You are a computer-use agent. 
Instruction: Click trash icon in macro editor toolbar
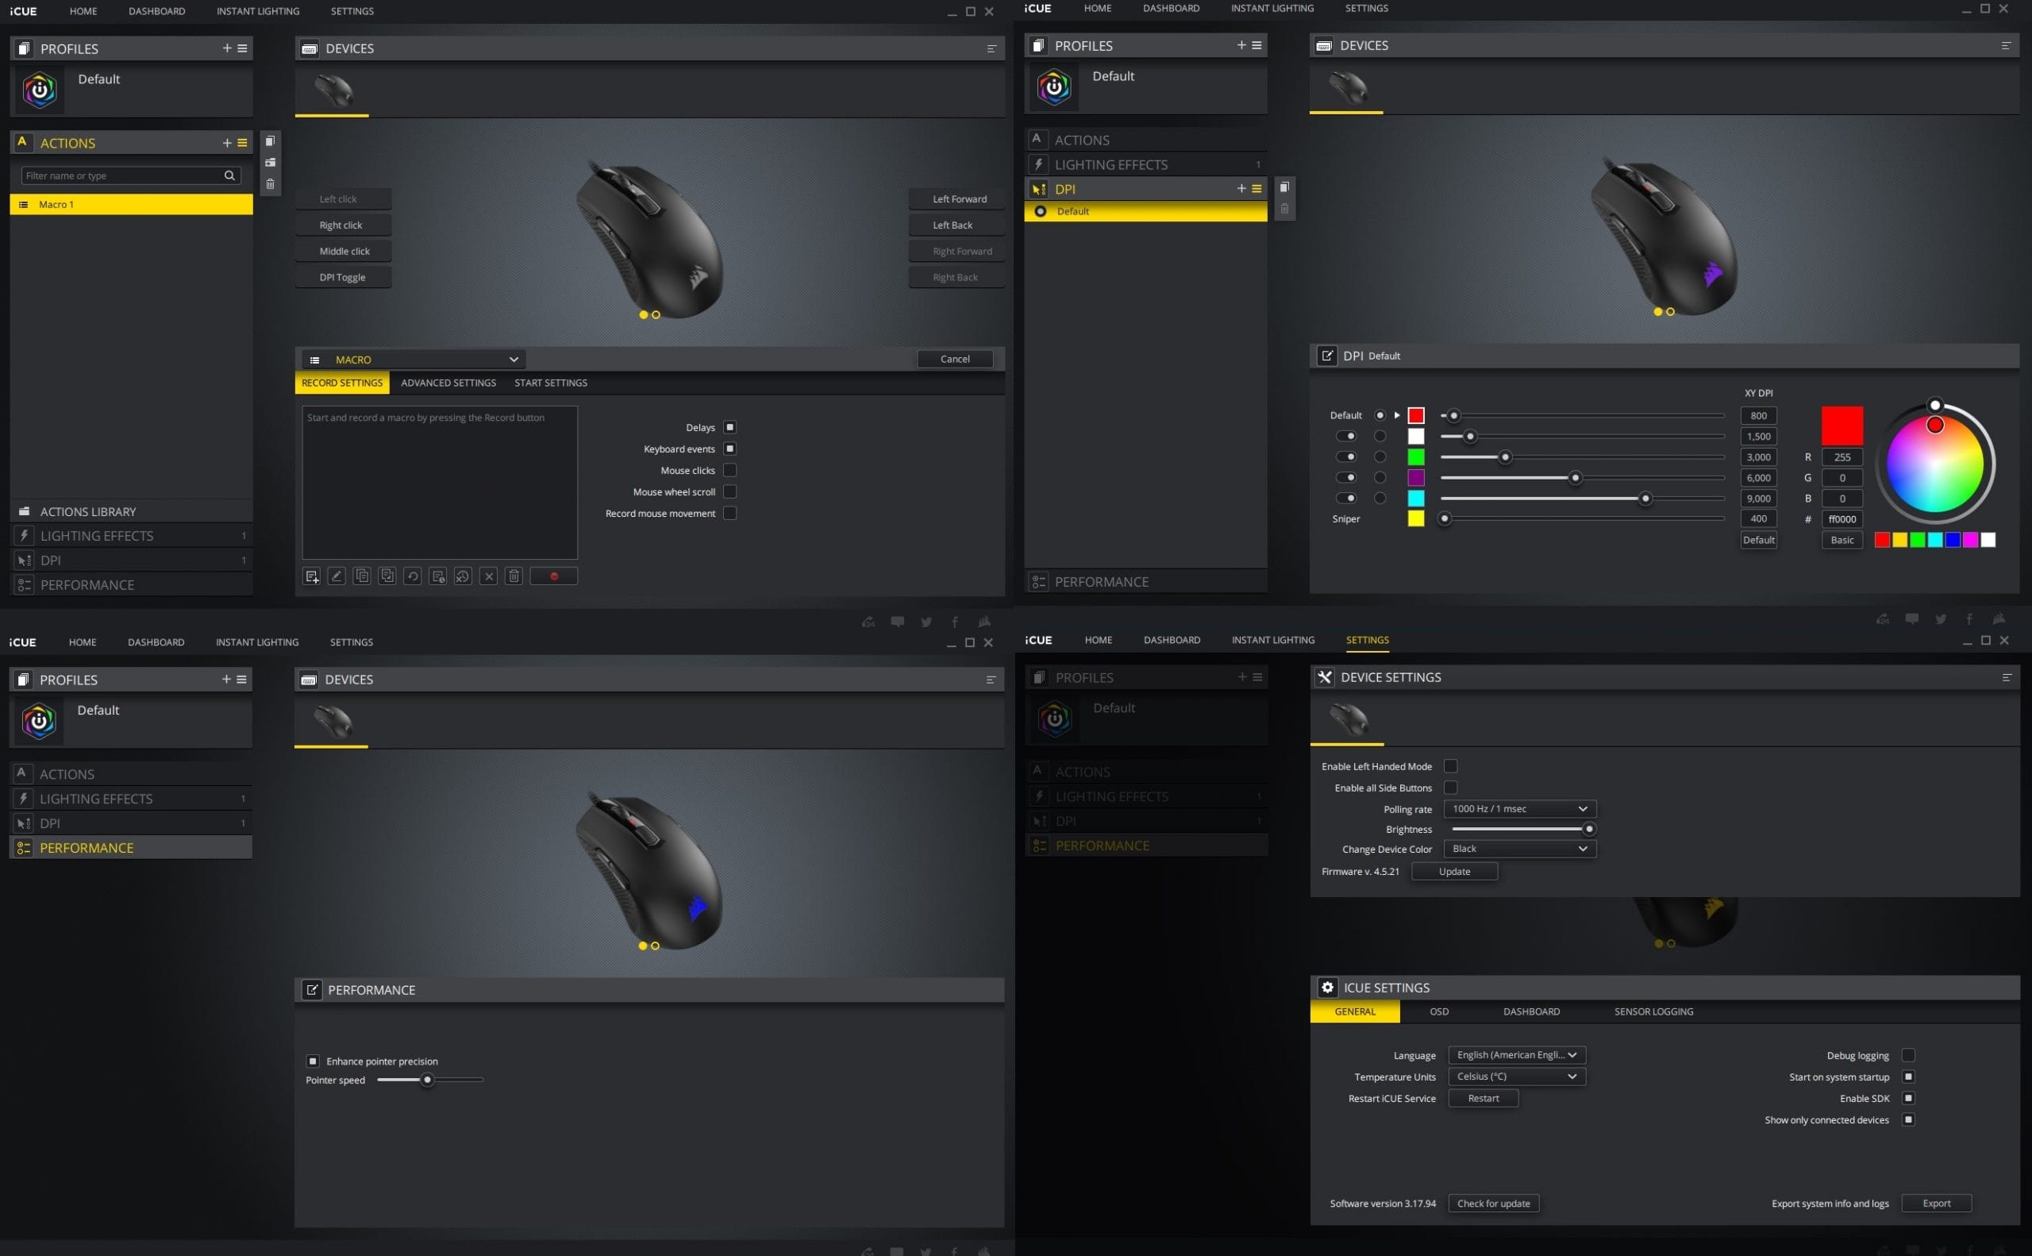tap(514, 576)
